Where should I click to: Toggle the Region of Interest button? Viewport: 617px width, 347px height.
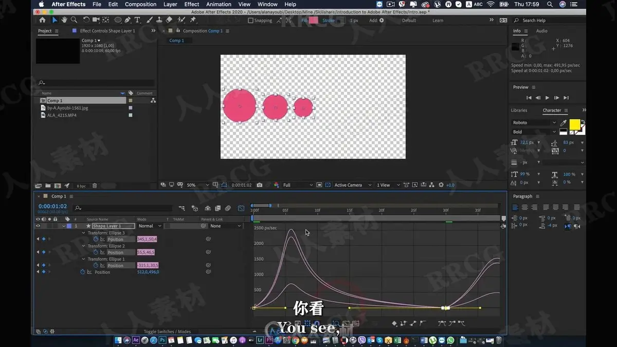pyautogui.click(x=319, y=185)
